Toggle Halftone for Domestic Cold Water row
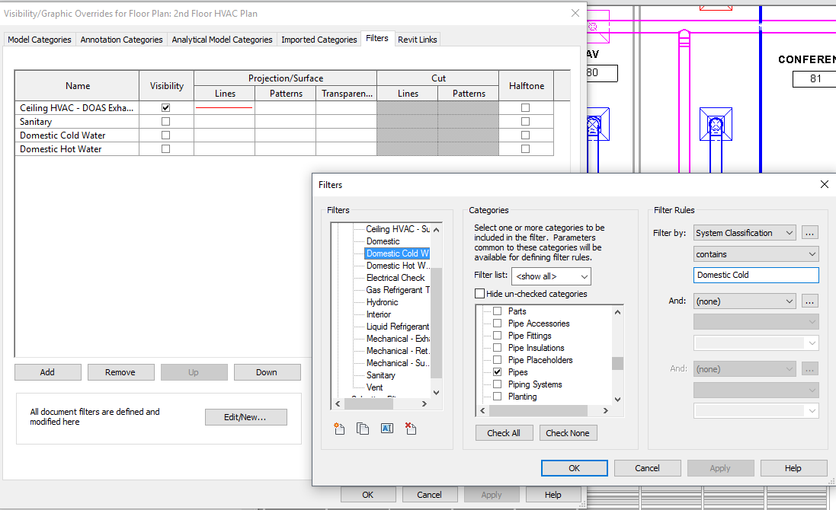This screenshot has width=836, height=510. 526,135
